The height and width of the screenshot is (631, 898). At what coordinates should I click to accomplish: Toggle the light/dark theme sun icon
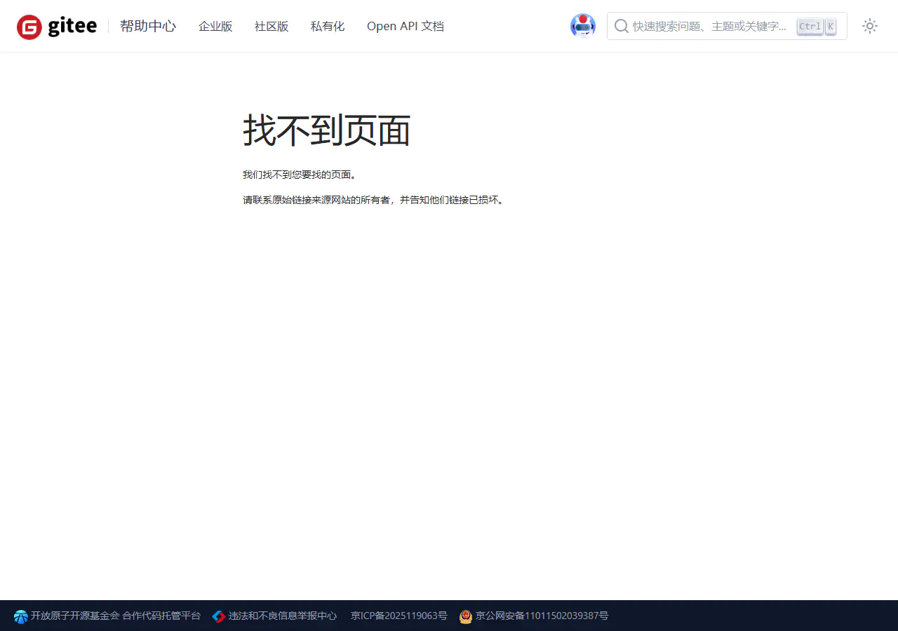point(870,26)
